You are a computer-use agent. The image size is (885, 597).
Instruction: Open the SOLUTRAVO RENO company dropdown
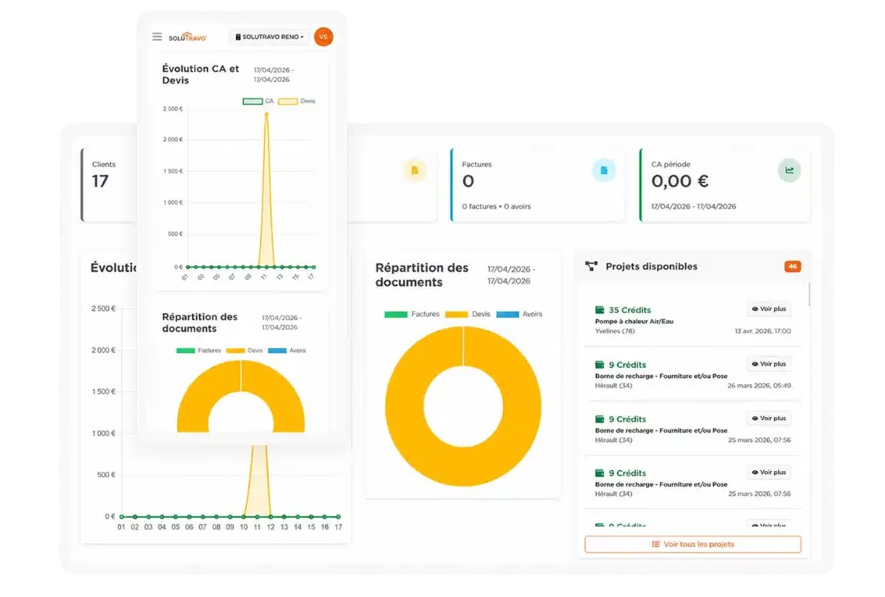click(x=269, y=37)
